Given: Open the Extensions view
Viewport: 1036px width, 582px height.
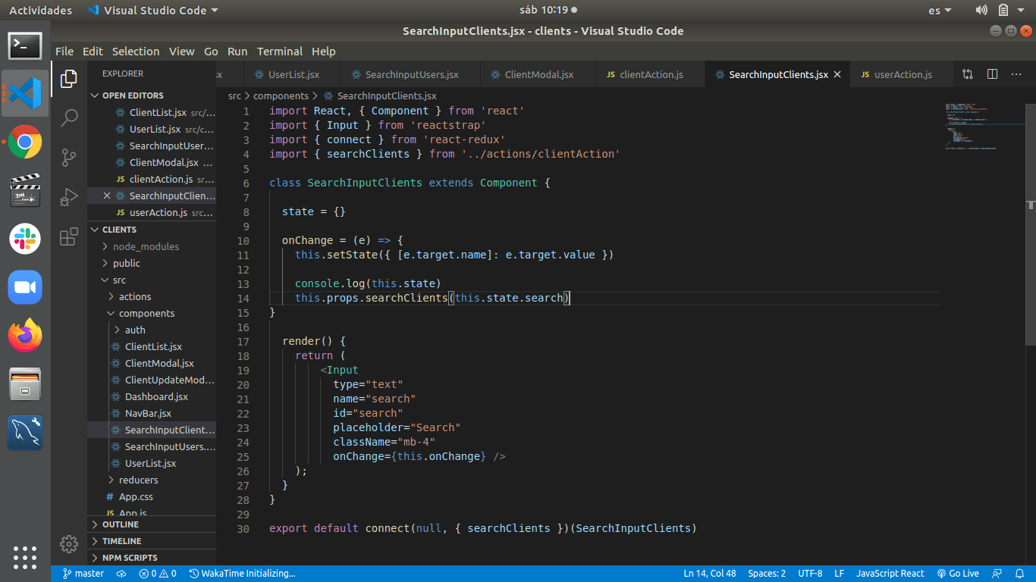Looking at the screenshot, I should point(69,236).
